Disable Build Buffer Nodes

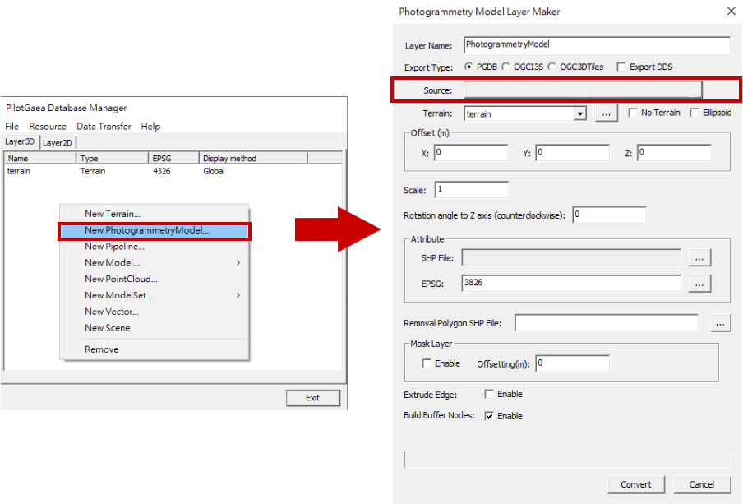click(x=490, y=415)
